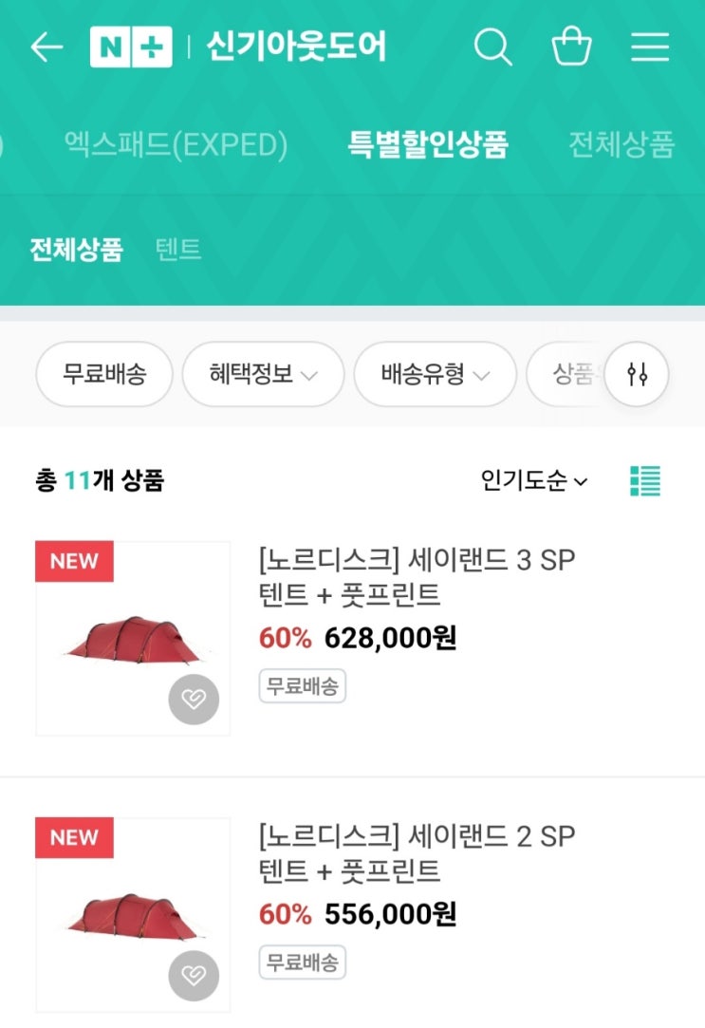Open the hamburger menu icon
The height and width of the screenshot is (1028, 705).
(650, 47)
